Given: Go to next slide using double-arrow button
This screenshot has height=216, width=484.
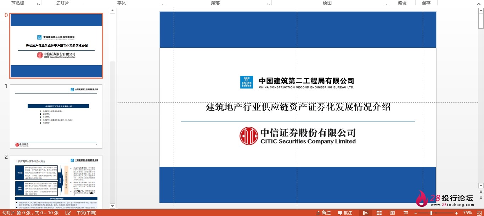Looking at the screenshot, I should pyautogui.click(x=481, y=198).
